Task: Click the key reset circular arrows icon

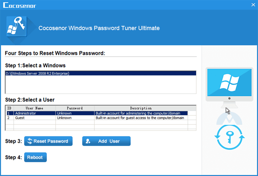Action: (x=229, y=137)
